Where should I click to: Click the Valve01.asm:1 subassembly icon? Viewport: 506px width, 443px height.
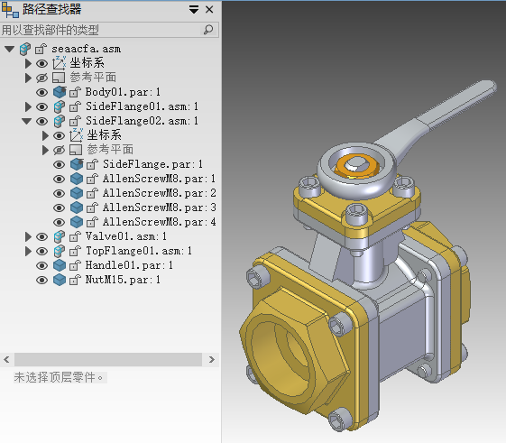pyautogui.click(x=59, y=236)
